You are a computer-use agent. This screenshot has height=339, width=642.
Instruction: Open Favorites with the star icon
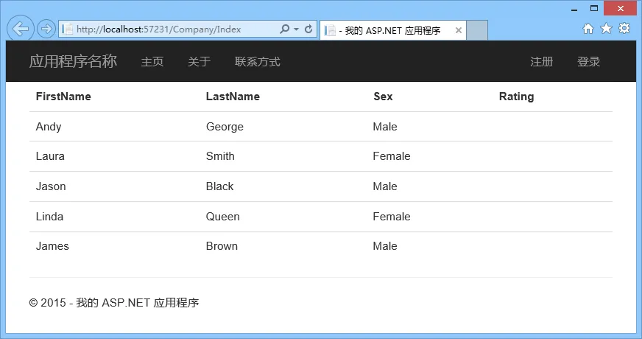606,29
